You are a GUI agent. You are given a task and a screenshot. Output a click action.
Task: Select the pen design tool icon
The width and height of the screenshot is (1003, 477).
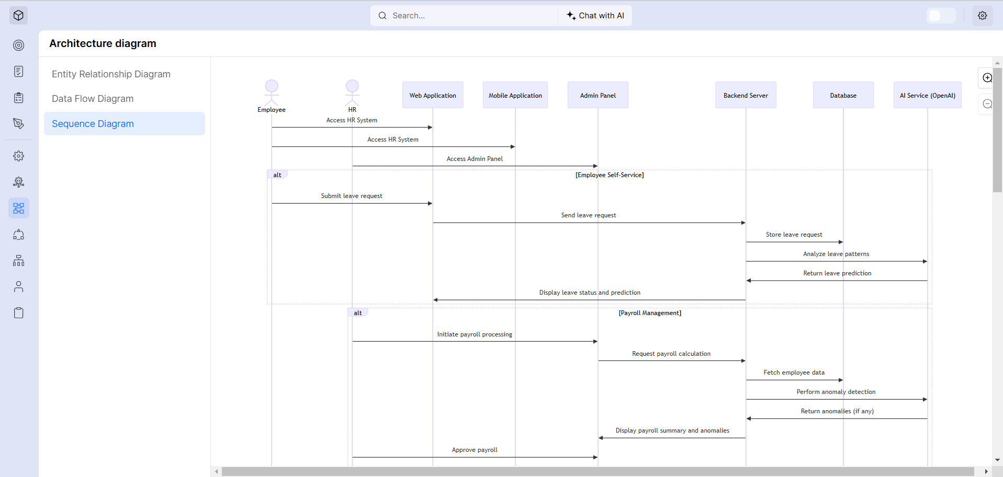coord(18,124)
